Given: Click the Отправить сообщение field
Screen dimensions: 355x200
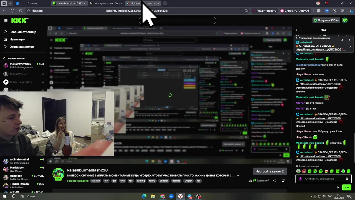Looking at the screenshot, I should [x=323, y=179].
